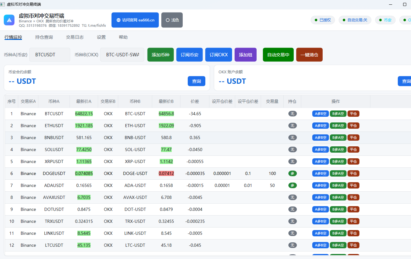Click the 一键清仓 button
The height and width of the screenshot is (259, 411).
point(309,55)
